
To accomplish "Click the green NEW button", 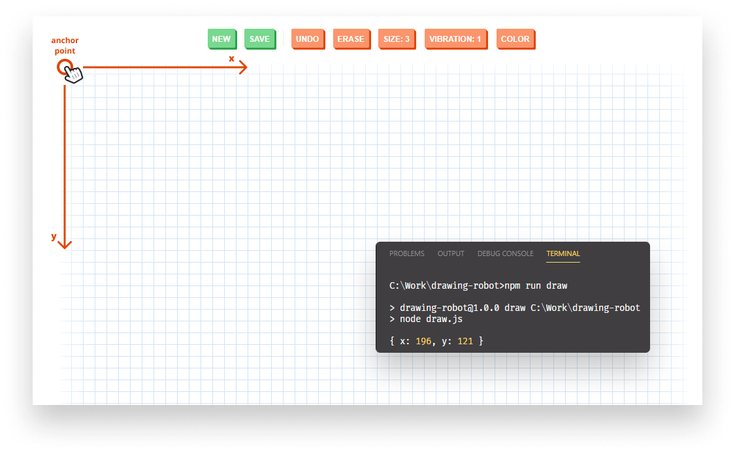I will 221,39.
